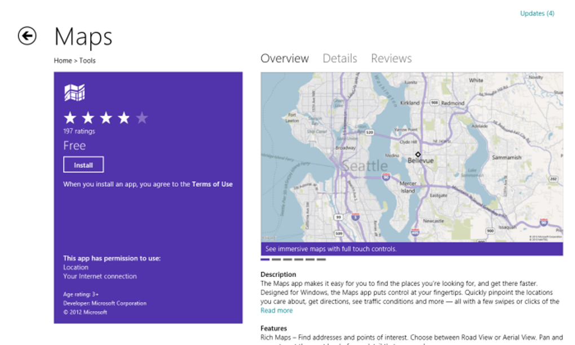575x345 pixels.
Task: Select second screenshot indicator dash
Action: click(x=276, y=259)
